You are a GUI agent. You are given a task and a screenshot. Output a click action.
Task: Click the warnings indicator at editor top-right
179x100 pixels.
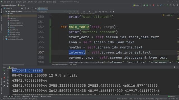[x=168, y=15]
